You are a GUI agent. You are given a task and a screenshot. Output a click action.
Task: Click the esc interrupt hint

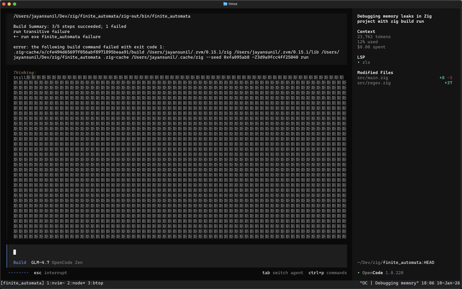pyautogui.click(x=50, y=272)
